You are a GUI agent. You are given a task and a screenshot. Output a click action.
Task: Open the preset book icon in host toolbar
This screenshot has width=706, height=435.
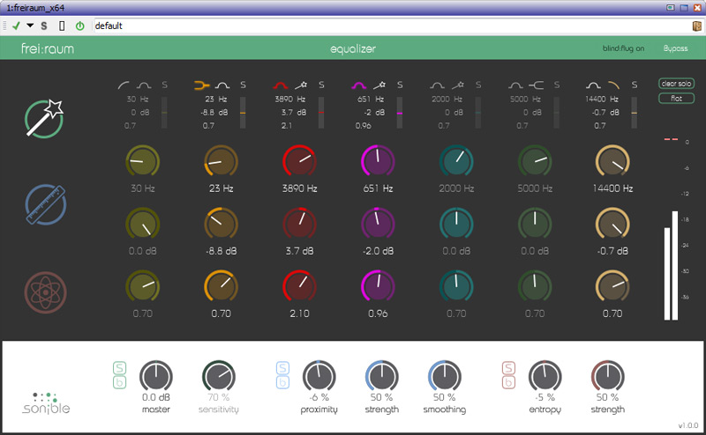pos(696,26)
